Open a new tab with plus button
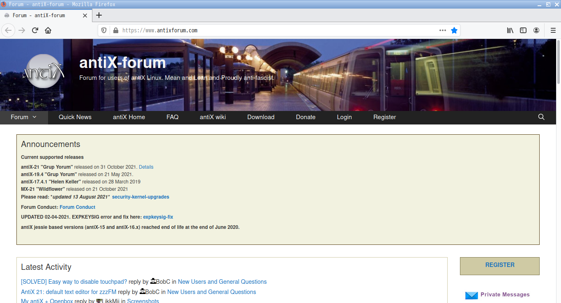Viewport: 561px width, 303px height. click(x=99, y=15)
